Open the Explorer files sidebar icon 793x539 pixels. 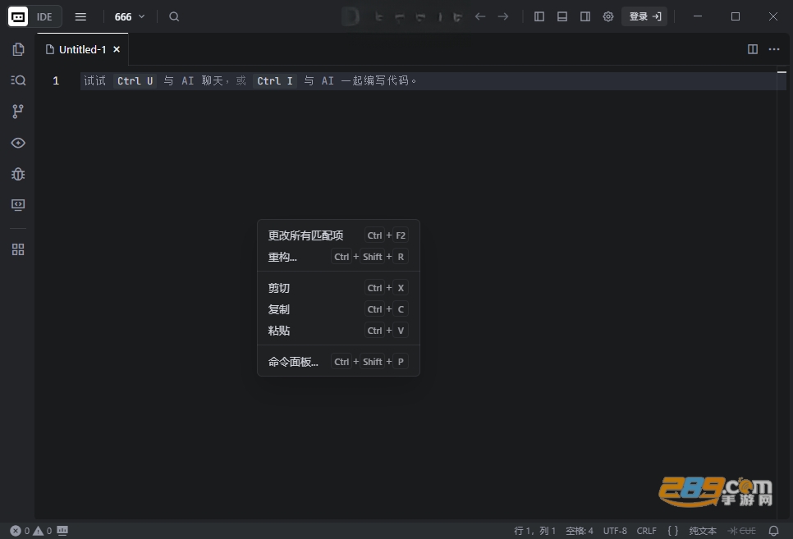(18, 49)
